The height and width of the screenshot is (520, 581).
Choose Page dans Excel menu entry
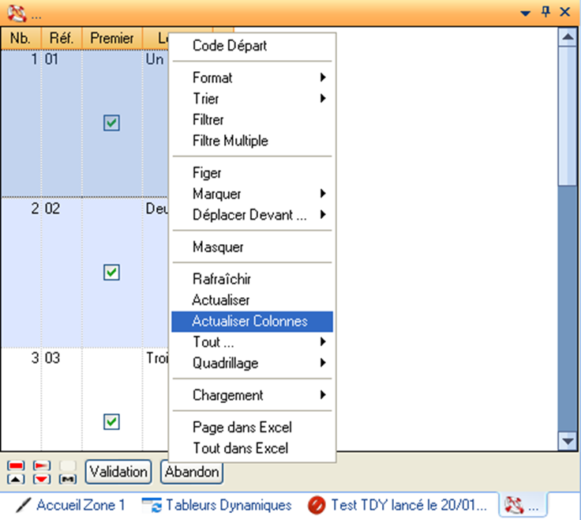click(242, 428)
